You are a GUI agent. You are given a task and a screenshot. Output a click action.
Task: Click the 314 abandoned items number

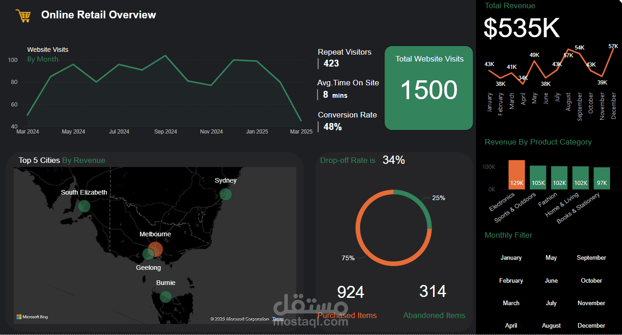tap(433, 291)
